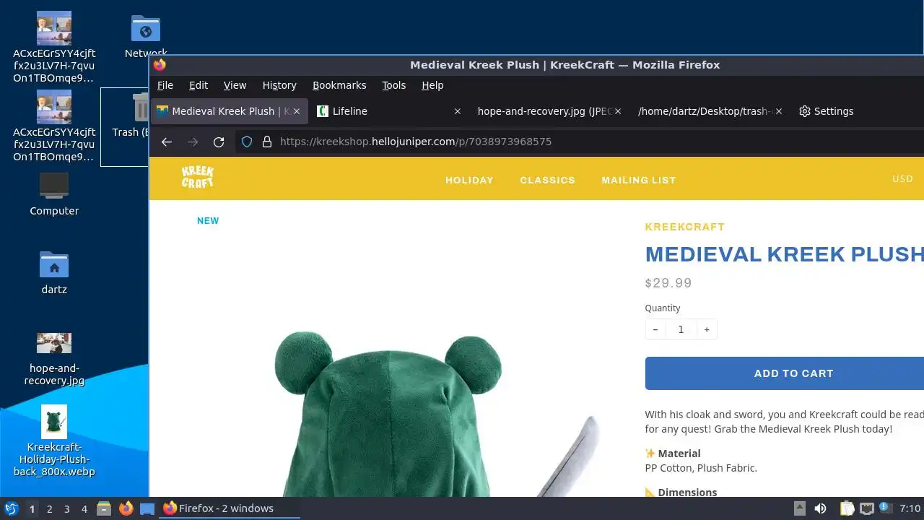Select hope-and-recovery.jpg on the desktop
Screen dimensions: 924x520
click(54, 359)
